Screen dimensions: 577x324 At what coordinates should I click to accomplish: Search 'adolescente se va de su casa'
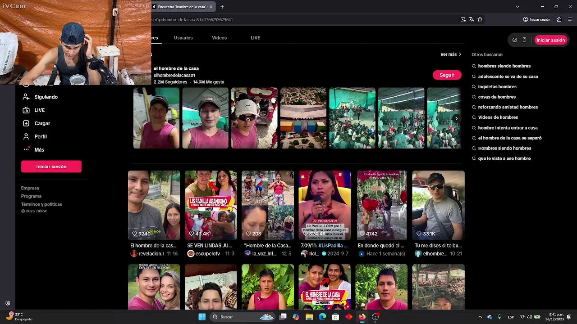[x=508, y=76]
